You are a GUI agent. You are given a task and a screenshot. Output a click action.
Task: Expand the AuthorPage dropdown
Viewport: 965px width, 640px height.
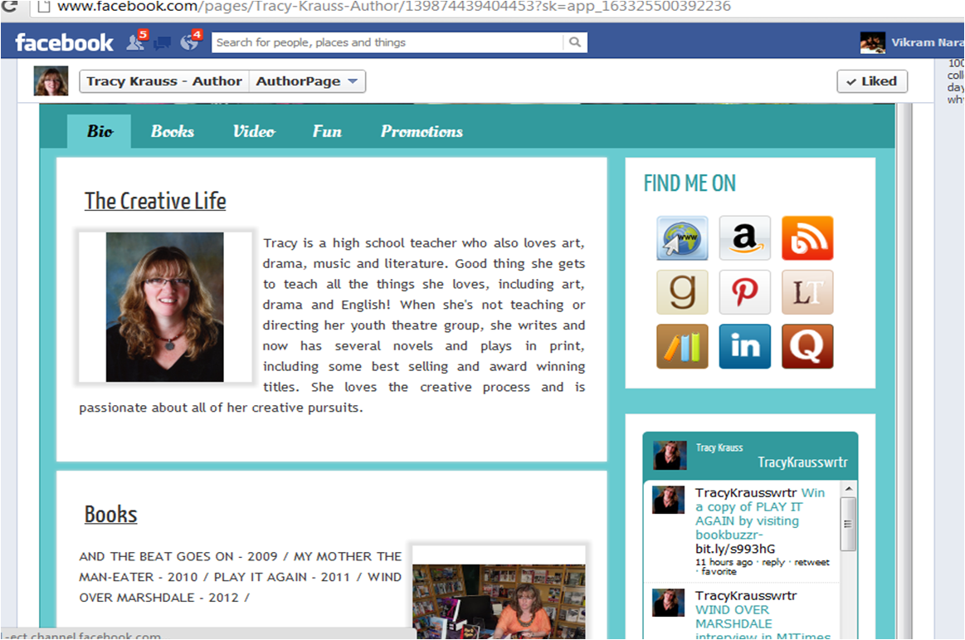(x=307, y=81)
